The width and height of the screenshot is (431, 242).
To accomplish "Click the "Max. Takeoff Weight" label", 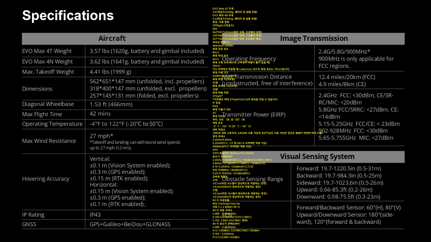I will [48, 72].
